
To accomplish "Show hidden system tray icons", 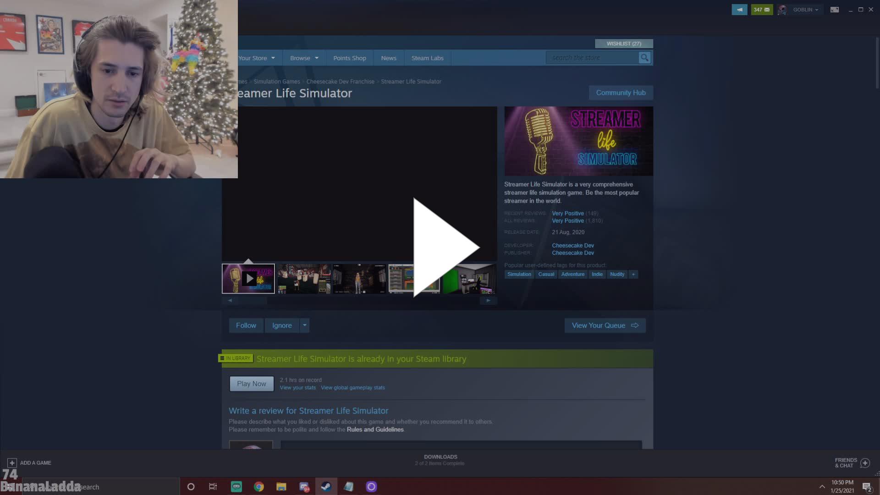I will [822, 487].
